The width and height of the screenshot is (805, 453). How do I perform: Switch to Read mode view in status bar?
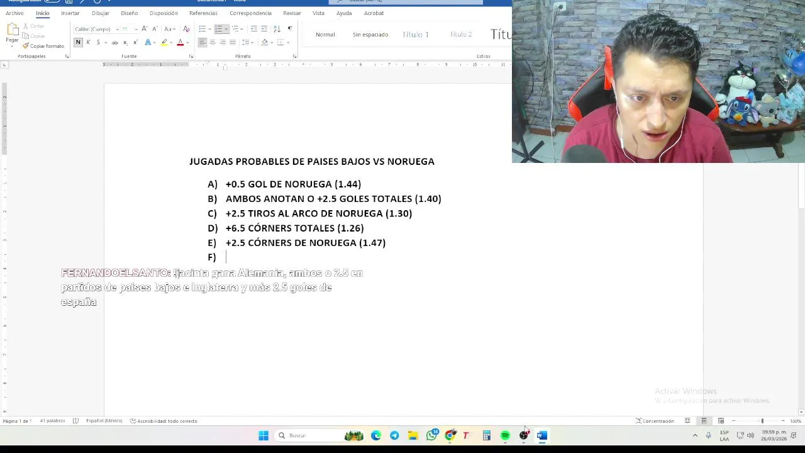(x=687, y=421)
